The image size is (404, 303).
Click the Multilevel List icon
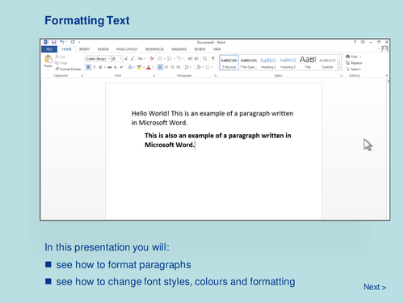(179, 58)
